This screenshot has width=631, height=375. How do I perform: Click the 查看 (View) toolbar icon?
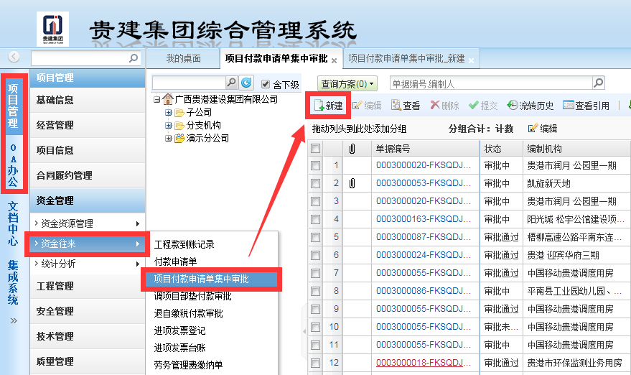(x=406, y=106)
